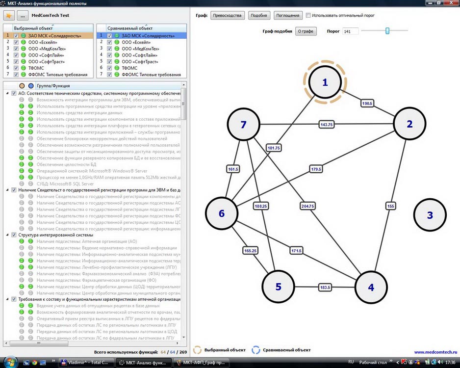The height and width of the screenshot is (368, 460).
Task: Click the app icon in the title bar
Action: [3, 3]
